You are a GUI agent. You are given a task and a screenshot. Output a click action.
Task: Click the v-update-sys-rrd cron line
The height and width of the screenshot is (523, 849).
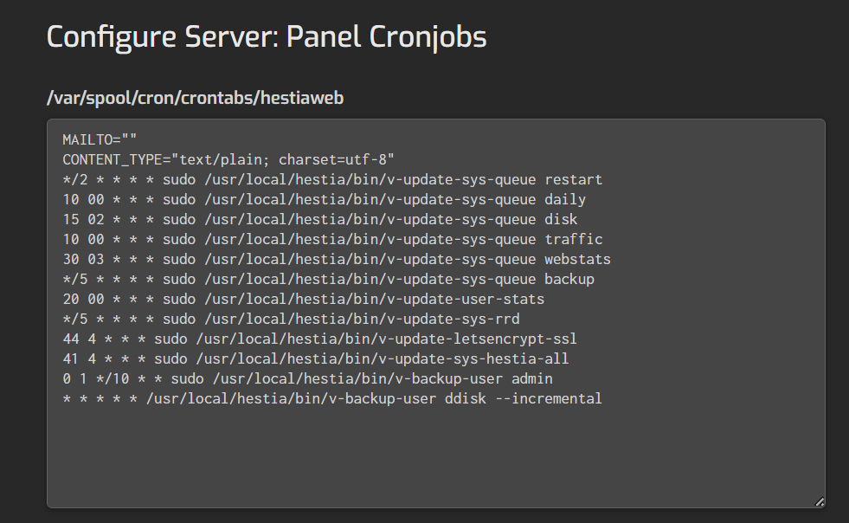point(291,319)
